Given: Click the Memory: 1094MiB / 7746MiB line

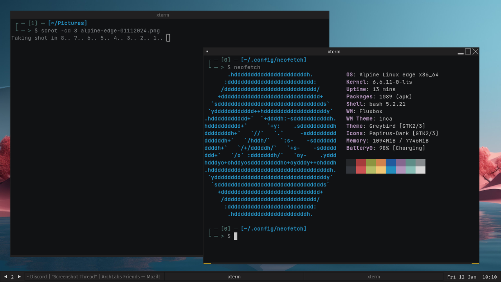Looking at the screenshot, I should 387,141.
